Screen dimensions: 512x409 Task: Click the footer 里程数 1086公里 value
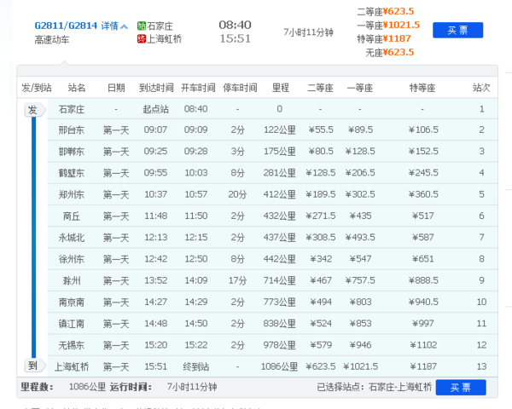point(88,387)
